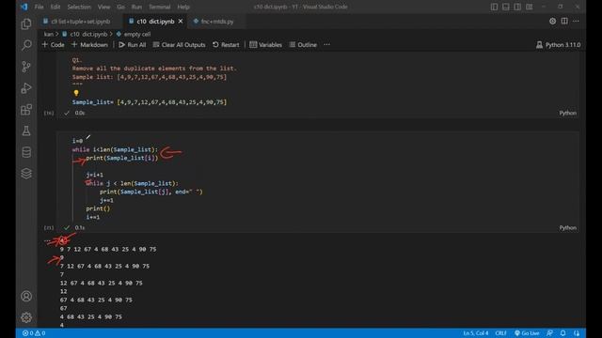The image size is (602, 338).
Task: Open the Selection menu
Action: 79,7
